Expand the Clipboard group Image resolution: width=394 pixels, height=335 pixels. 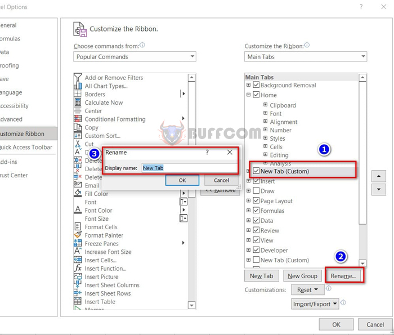(265, 104)
